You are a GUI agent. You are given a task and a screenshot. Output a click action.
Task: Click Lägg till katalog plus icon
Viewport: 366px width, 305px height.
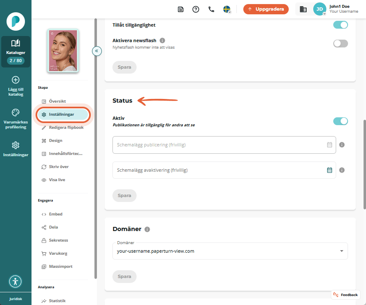click(x=16, y=80)
